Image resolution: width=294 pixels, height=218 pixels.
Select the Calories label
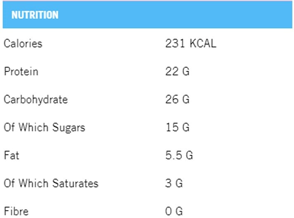coord(23,43)
